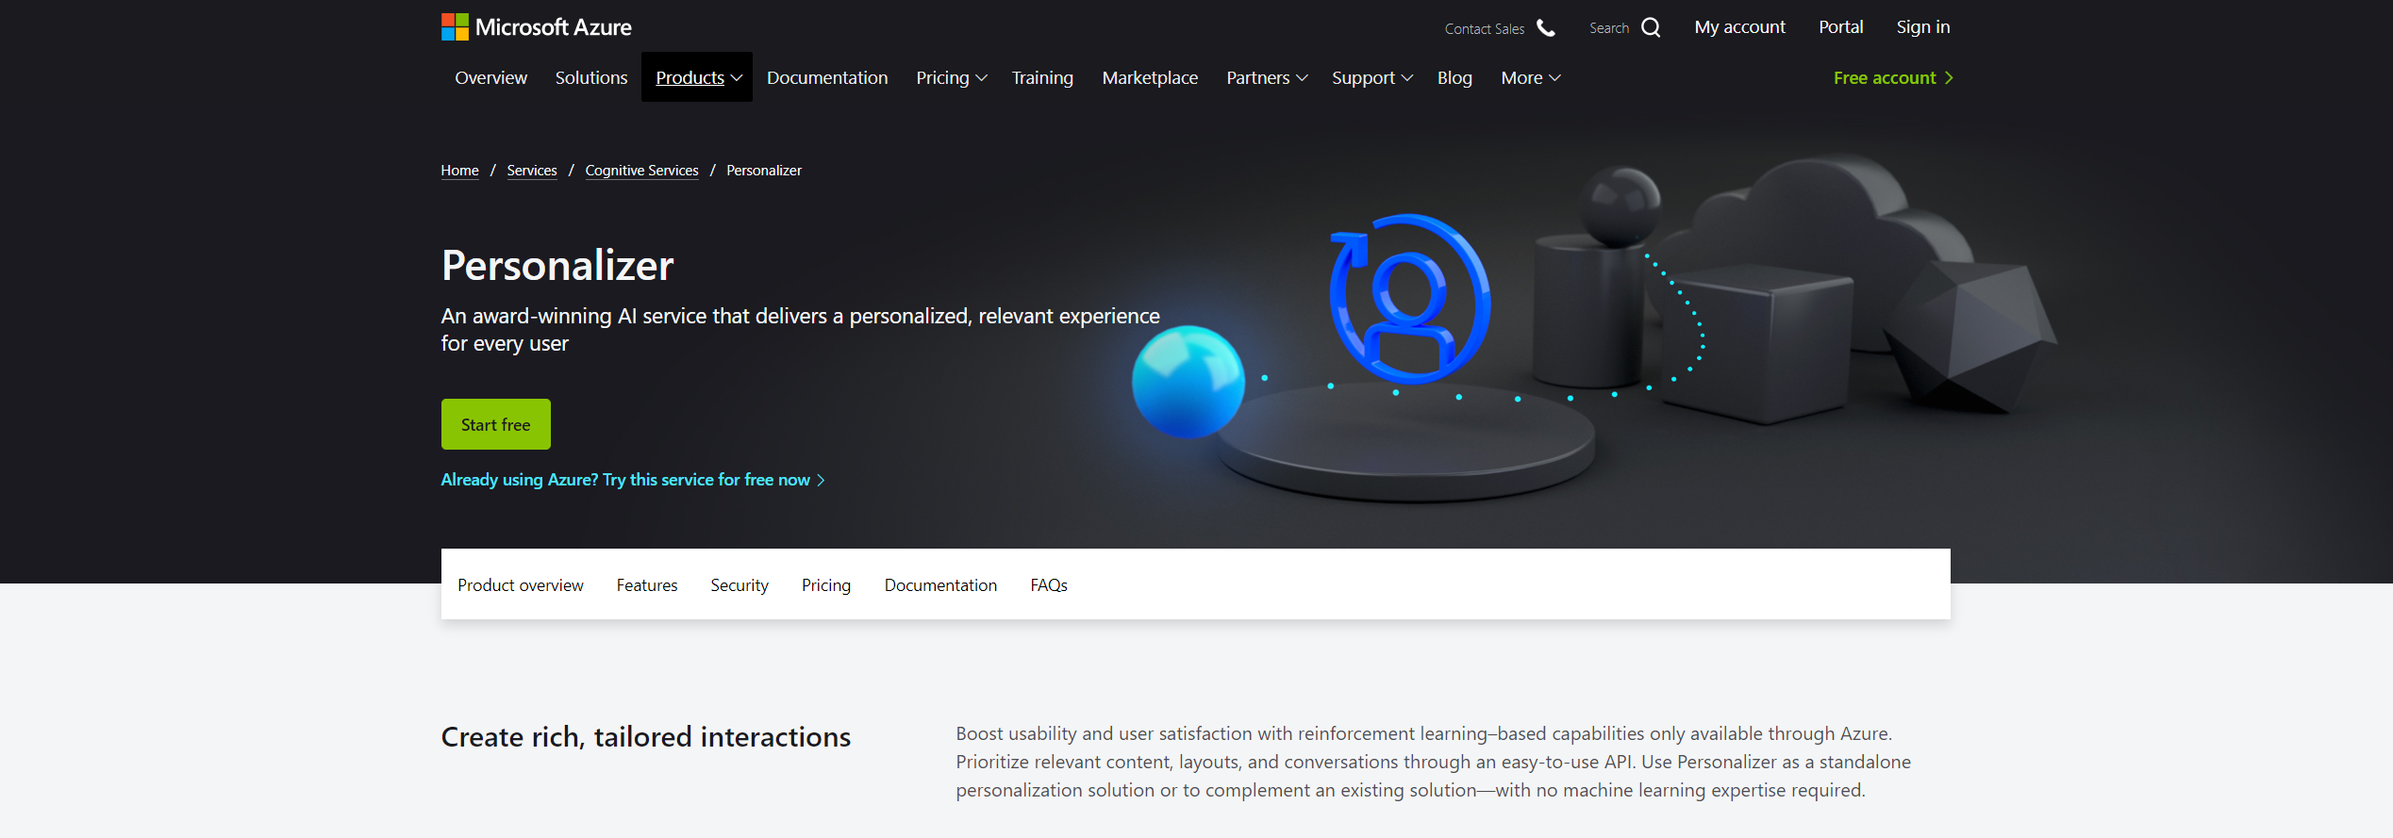Select the FAQs tab

click(1049, 585)
